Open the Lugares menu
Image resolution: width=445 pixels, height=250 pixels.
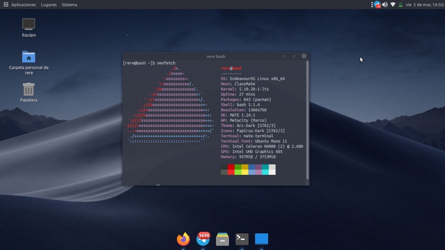pyautogui.click(x=49, y=5)
